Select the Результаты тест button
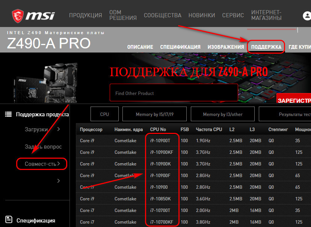Viewport: 311px width, 227px height. pyautogui.click(x=285, y=114)
